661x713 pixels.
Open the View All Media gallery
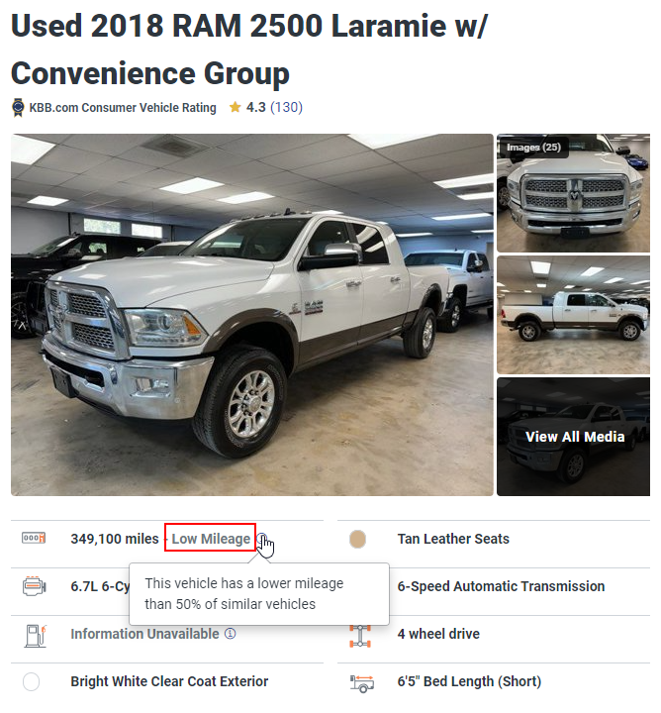(574, 437)
